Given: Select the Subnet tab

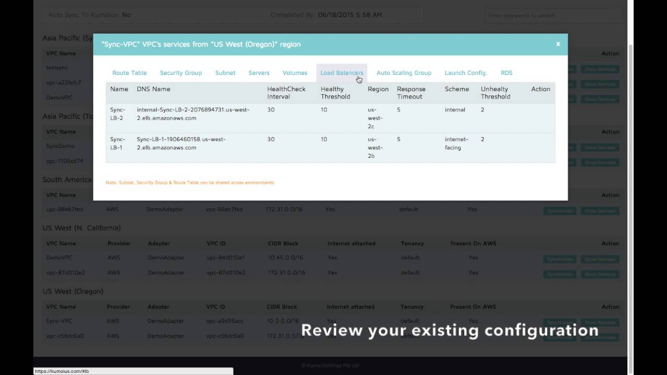Looking at the screenshot, I should coord(225,73).
